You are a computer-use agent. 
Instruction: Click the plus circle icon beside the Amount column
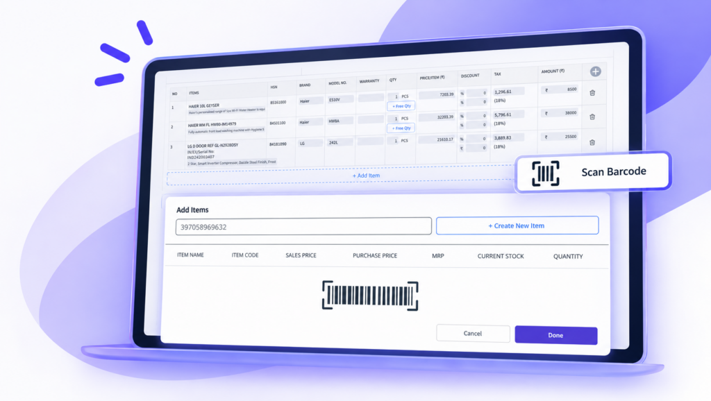(x=595, y=71)
